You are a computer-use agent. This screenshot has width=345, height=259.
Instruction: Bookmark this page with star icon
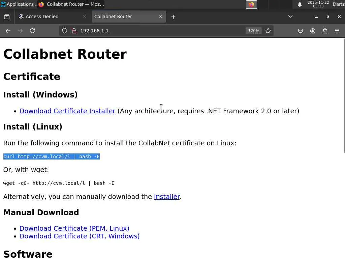tap(268, 31)
